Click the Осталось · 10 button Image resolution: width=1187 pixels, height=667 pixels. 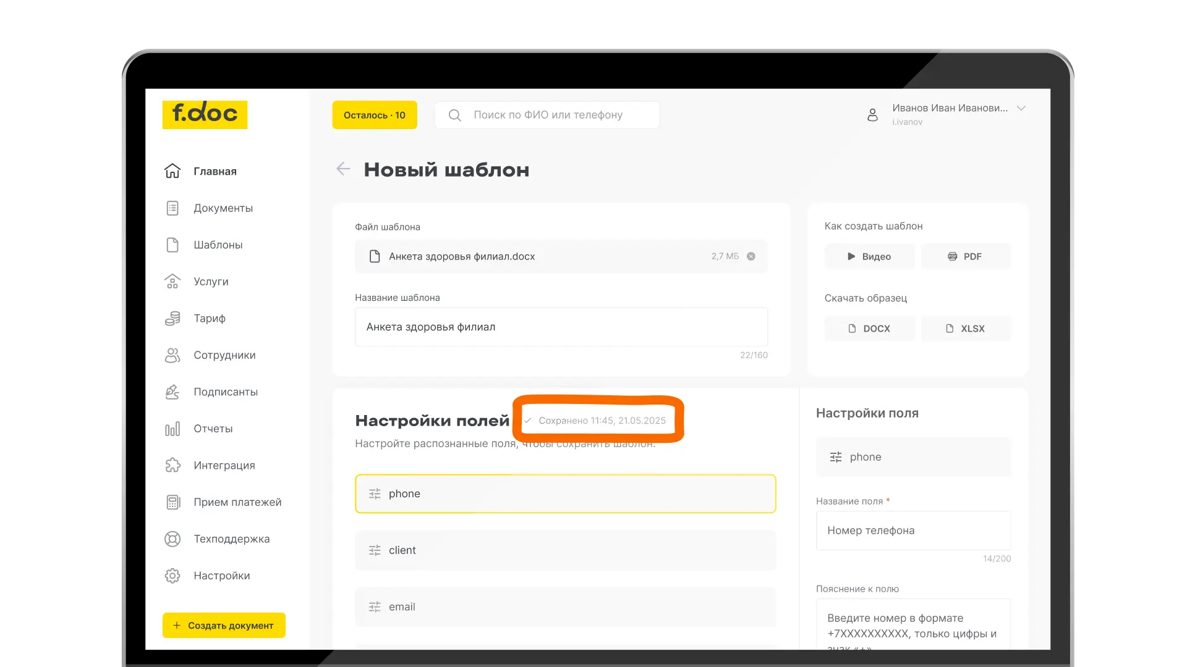point(374,115)
